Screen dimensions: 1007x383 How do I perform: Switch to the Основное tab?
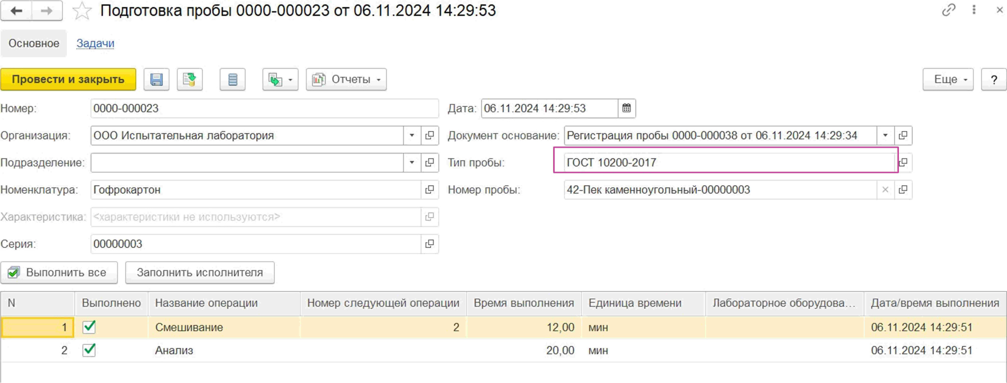click(33, 43)
